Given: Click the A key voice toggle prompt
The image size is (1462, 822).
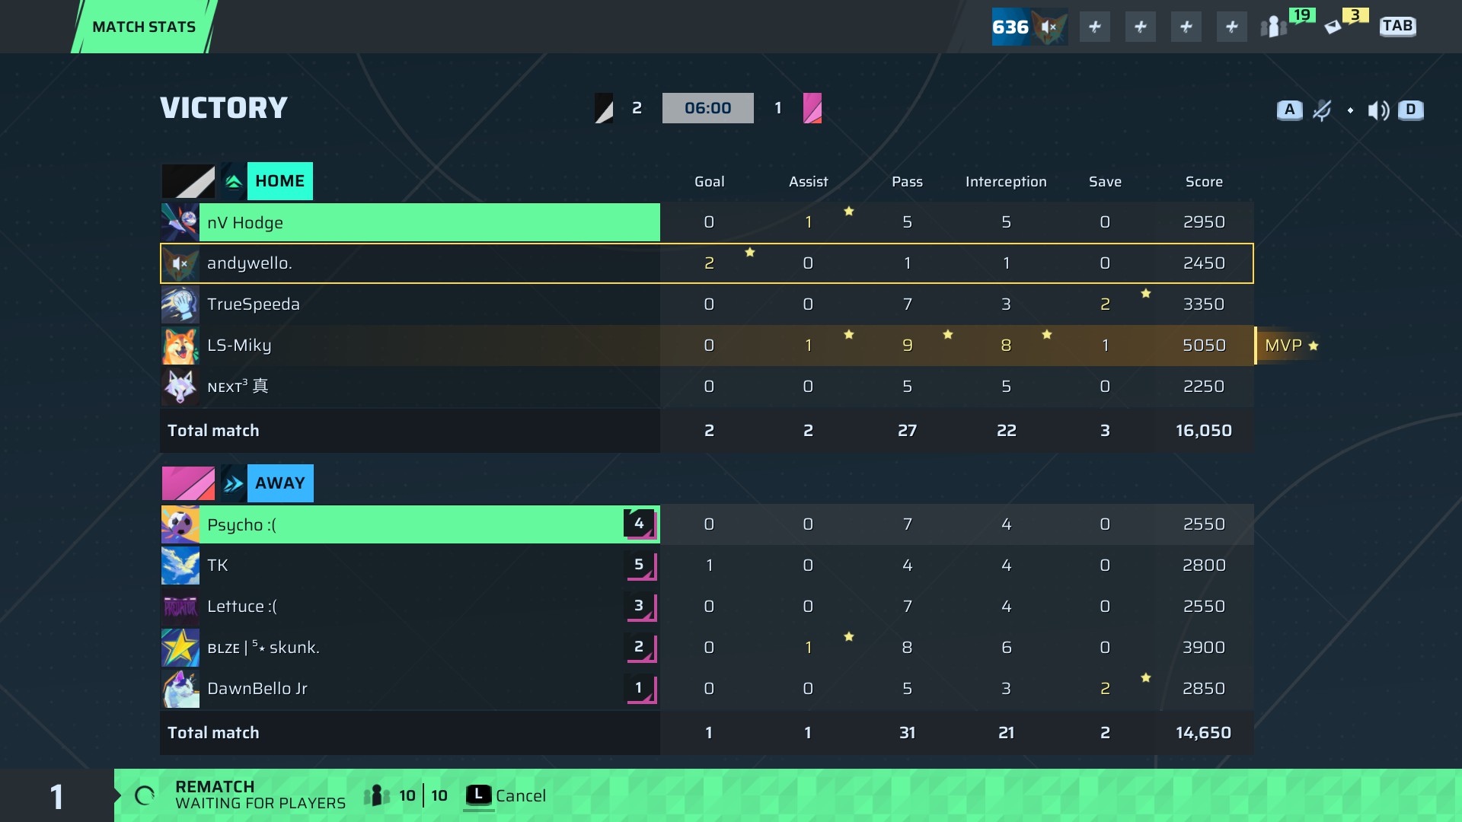Looking at the screenshot, I should click(1289, 110).
